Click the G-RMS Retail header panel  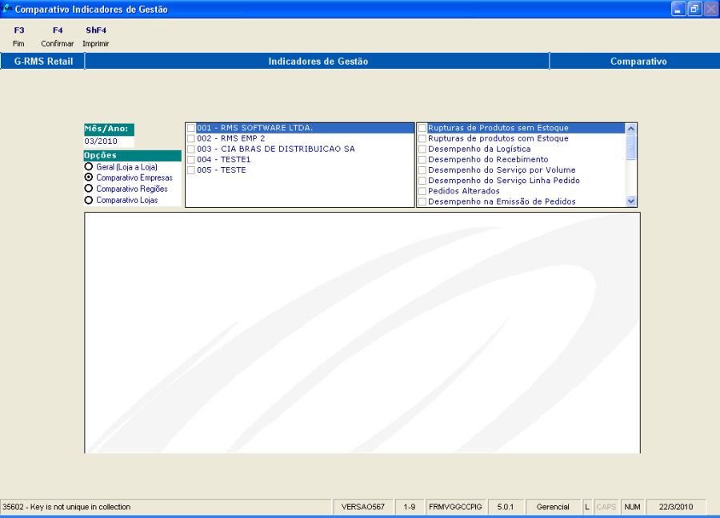(42, 61)
